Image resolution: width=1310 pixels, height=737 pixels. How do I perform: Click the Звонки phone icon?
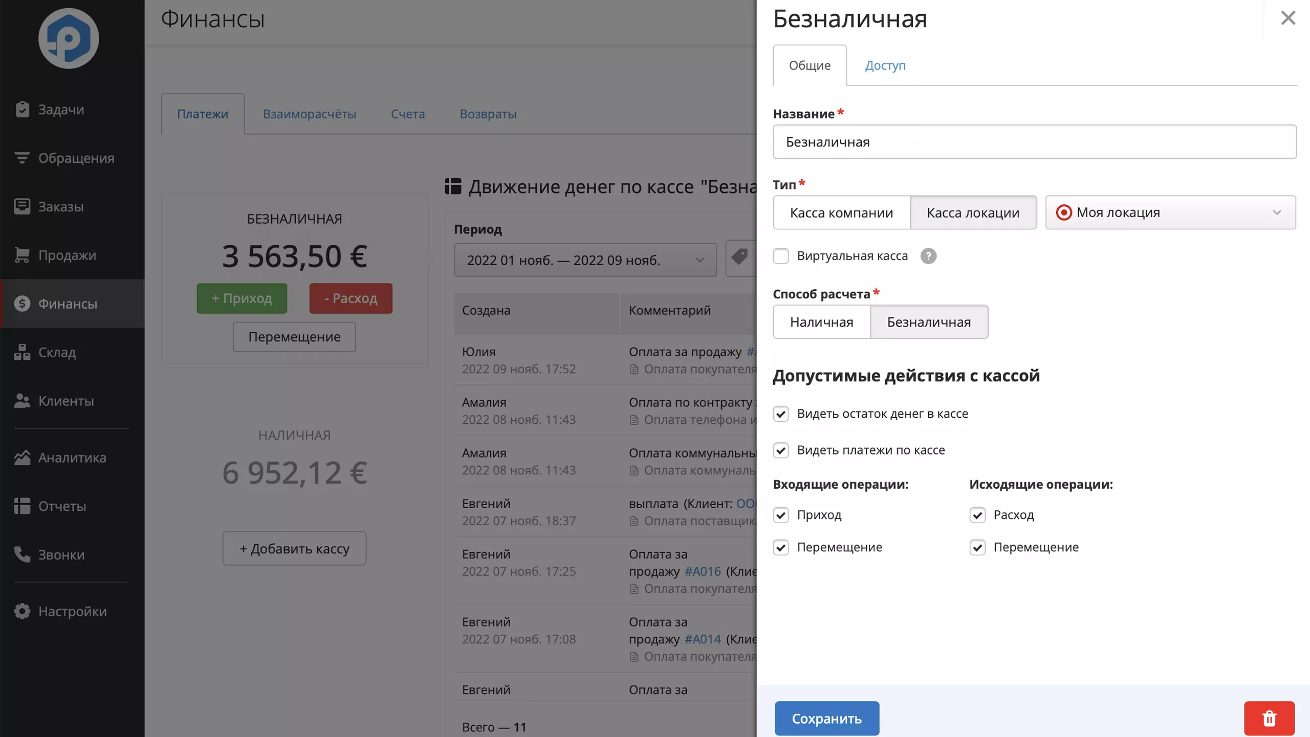[22, 554]
